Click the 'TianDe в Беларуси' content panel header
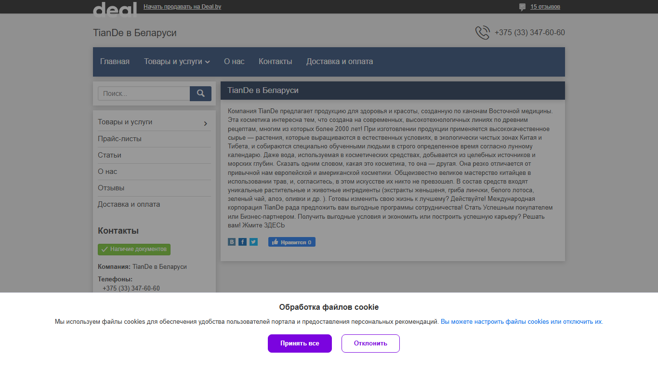The width and height of the screenshot is (658, 370). coord(393,91)
